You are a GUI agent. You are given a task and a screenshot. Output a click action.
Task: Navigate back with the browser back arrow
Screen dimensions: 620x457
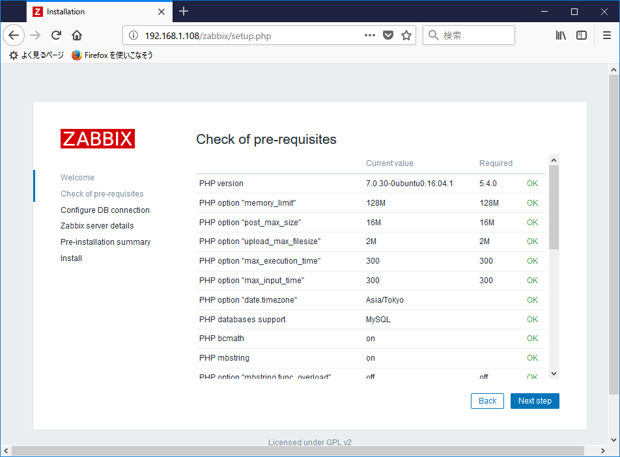point(14,35)
